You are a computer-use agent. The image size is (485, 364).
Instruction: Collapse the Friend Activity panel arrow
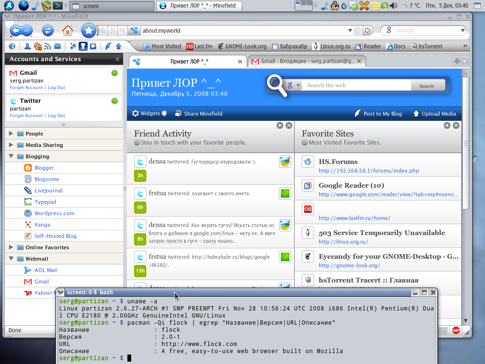click(280, 126)
